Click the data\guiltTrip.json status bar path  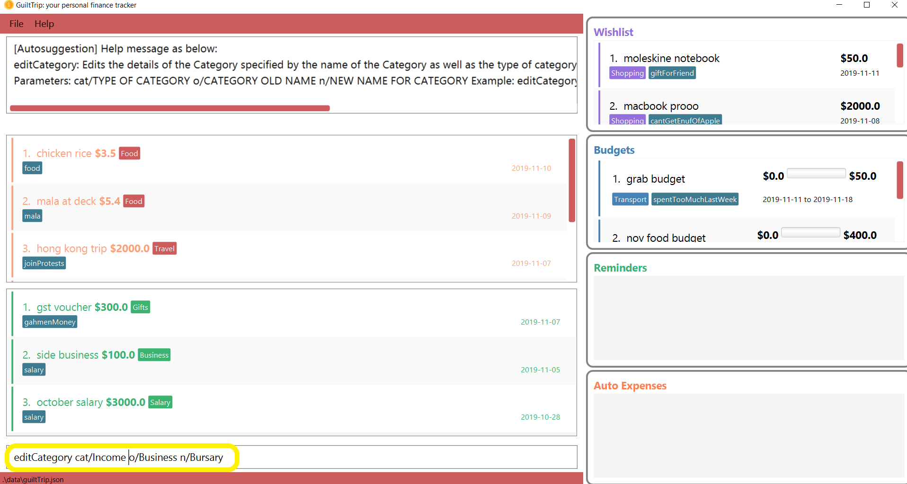pos(33,479)
